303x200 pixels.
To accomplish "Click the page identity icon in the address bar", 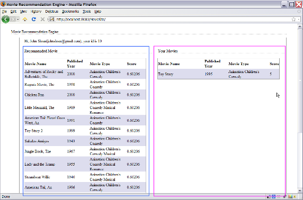I will point(52,19).
